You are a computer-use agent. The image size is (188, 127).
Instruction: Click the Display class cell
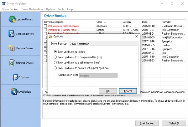coord(101,30)
